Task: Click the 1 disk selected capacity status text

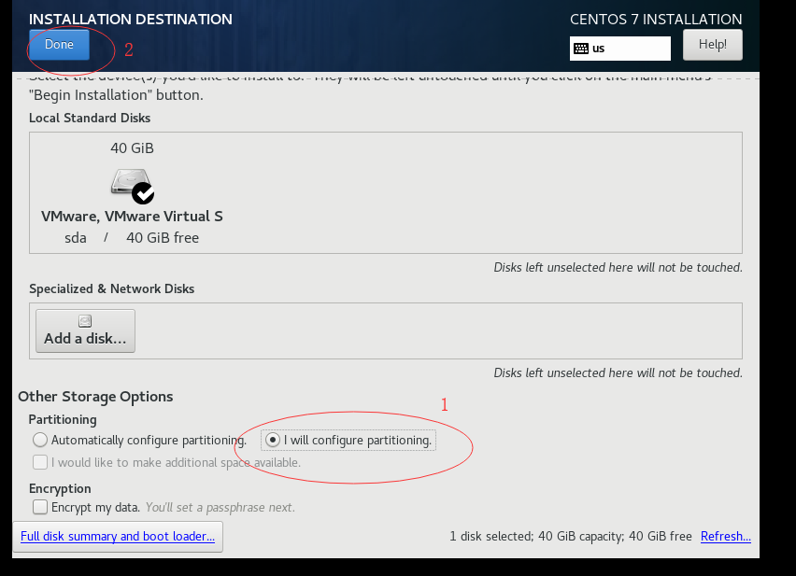Action: (571, 537)
